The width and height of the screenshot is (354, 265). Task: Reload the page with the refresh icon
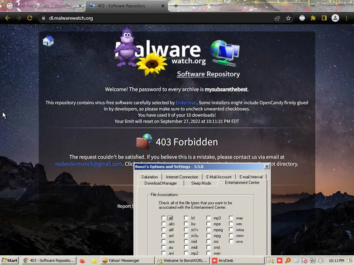pos(30,18)
